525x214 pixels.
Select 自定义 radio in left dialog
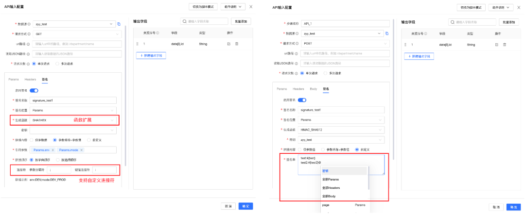coord(89,140)
